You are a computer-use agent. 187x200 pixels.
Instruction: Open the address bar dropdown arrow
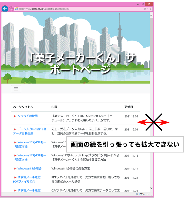tap(147, 9)
